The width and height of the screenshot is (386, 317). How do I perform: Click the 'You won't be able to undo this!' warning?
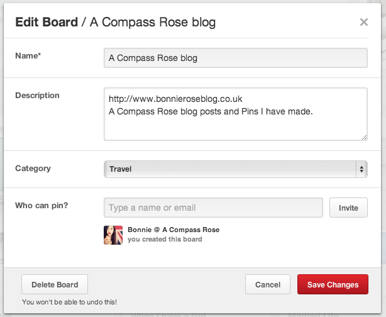tap(69, 302)
